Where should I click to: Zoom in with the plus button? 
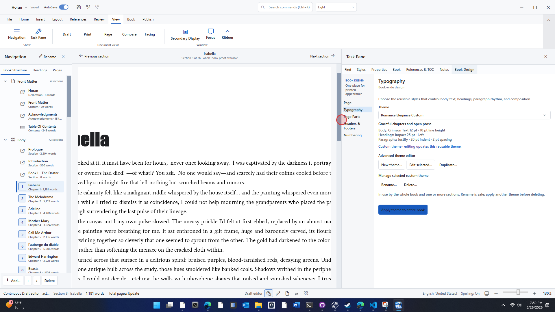534,293
